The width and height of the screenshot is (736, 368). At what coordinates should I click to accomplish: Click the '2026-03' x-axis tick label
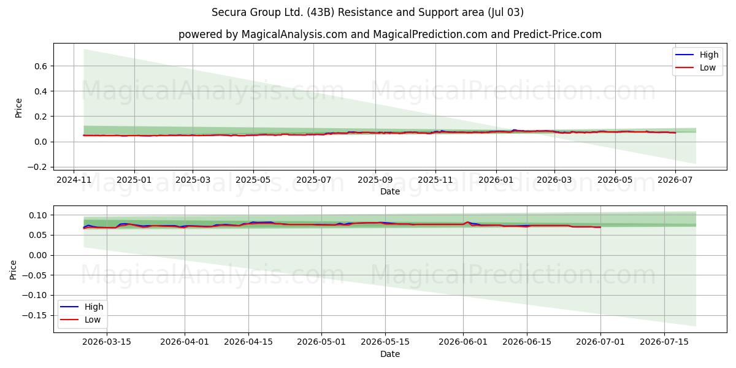point(554,181)
